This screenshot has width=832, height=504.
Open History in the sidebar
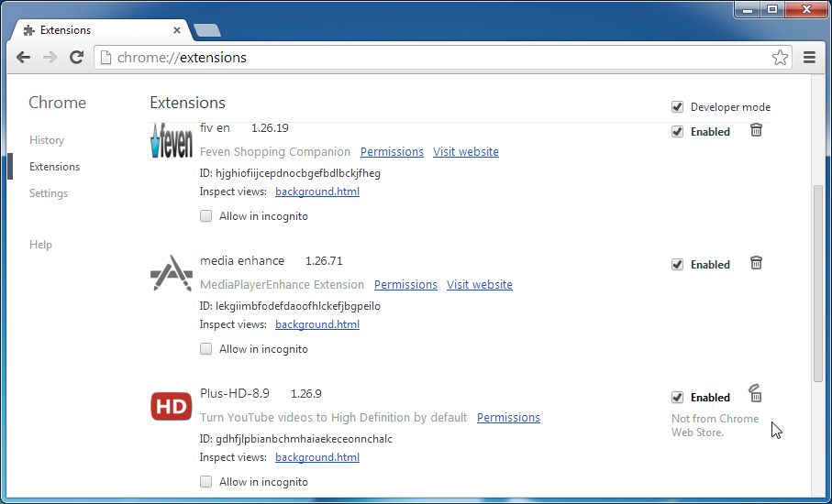[47, 140]
